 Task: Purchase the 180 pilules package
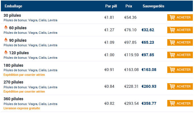click(180, 70)
